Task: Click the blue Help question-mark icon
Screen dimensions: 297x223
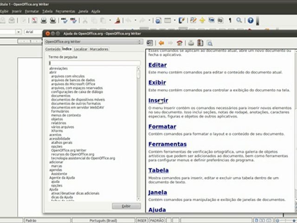Action: pyautogui.click(x=251, y=20)
